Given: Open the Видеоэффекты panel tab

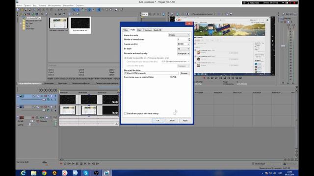Looking at the screenshot, I should 81,84.
